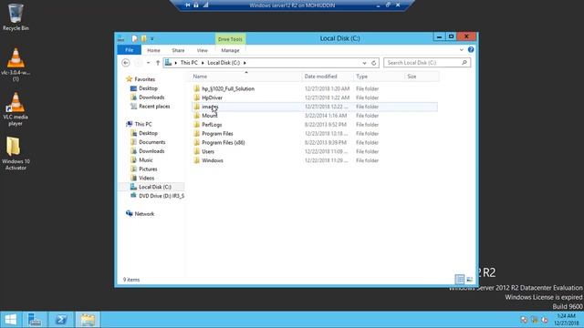Switch to the Home ribbon tab
The height and width of the screenshot is (328, 584).
point(153,50)
